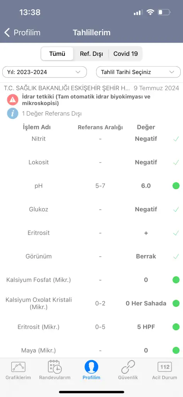This screenshot has width=183, height=397.
Task: Expand the year dropdown chevron
Action: point(78,72)
